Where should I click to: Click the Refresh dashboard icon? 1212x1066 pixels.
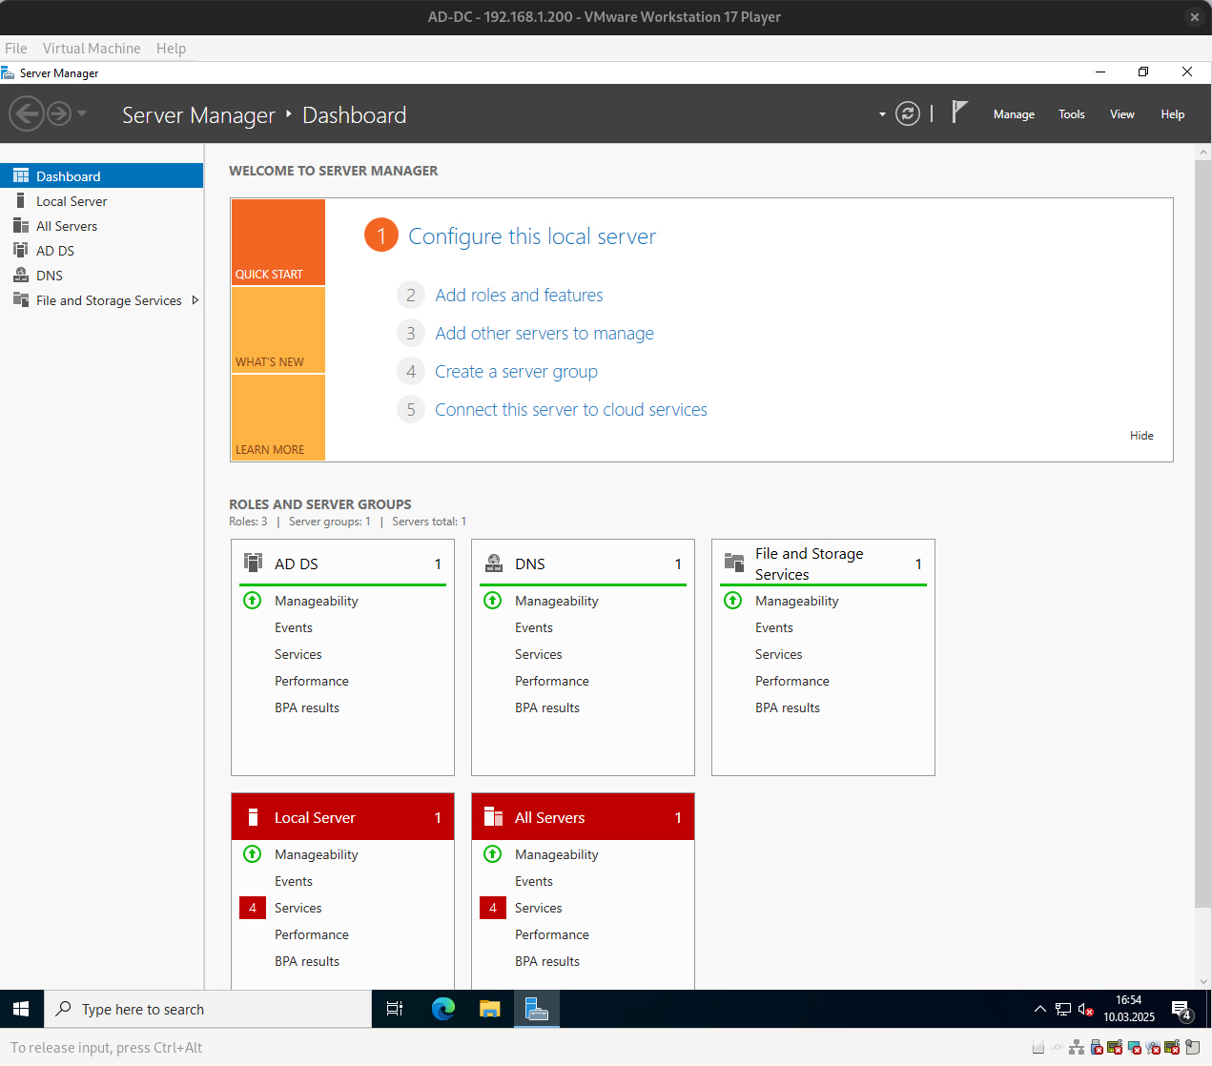tap(908, 114)
